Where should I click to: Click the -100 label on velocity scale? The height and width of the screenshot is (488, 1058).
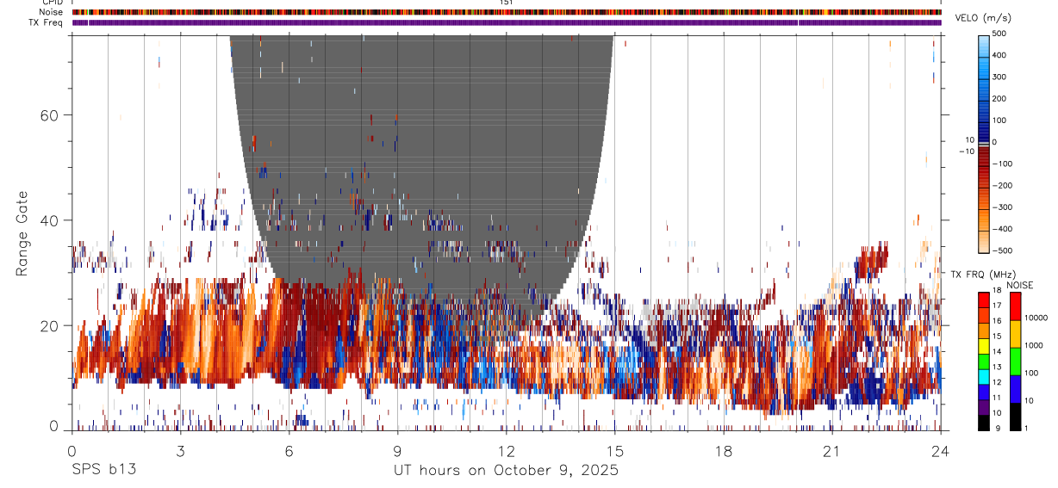pyautogui.click(x=1002, y=164)
